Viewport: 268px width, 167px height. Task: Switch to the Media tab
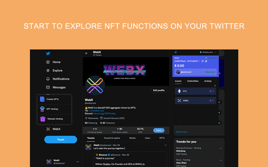tap(132, 138)
